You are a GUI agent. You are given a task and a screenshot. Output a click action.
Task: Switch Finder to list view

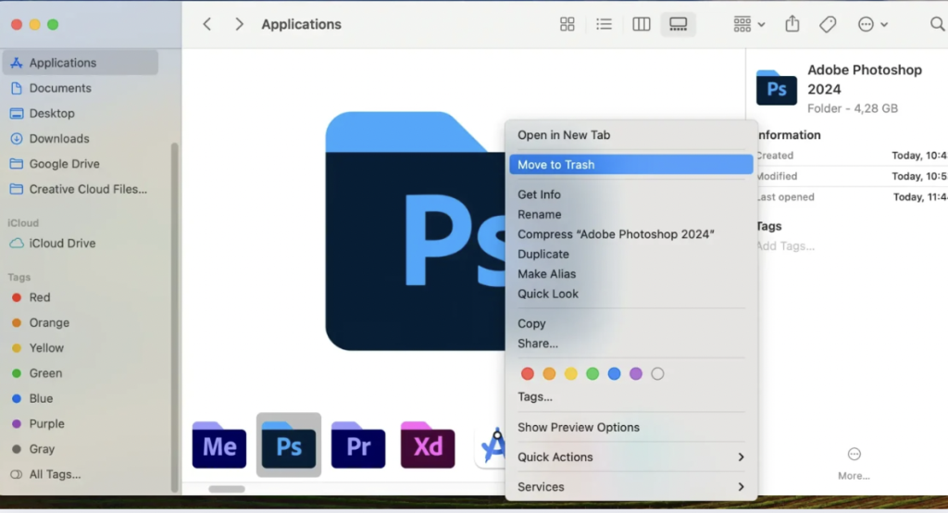(x=604, y=25)
